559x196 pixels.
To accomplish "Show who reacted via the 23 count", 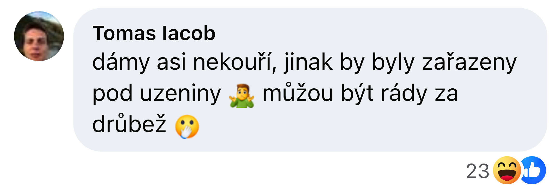I will coord(478,171).
